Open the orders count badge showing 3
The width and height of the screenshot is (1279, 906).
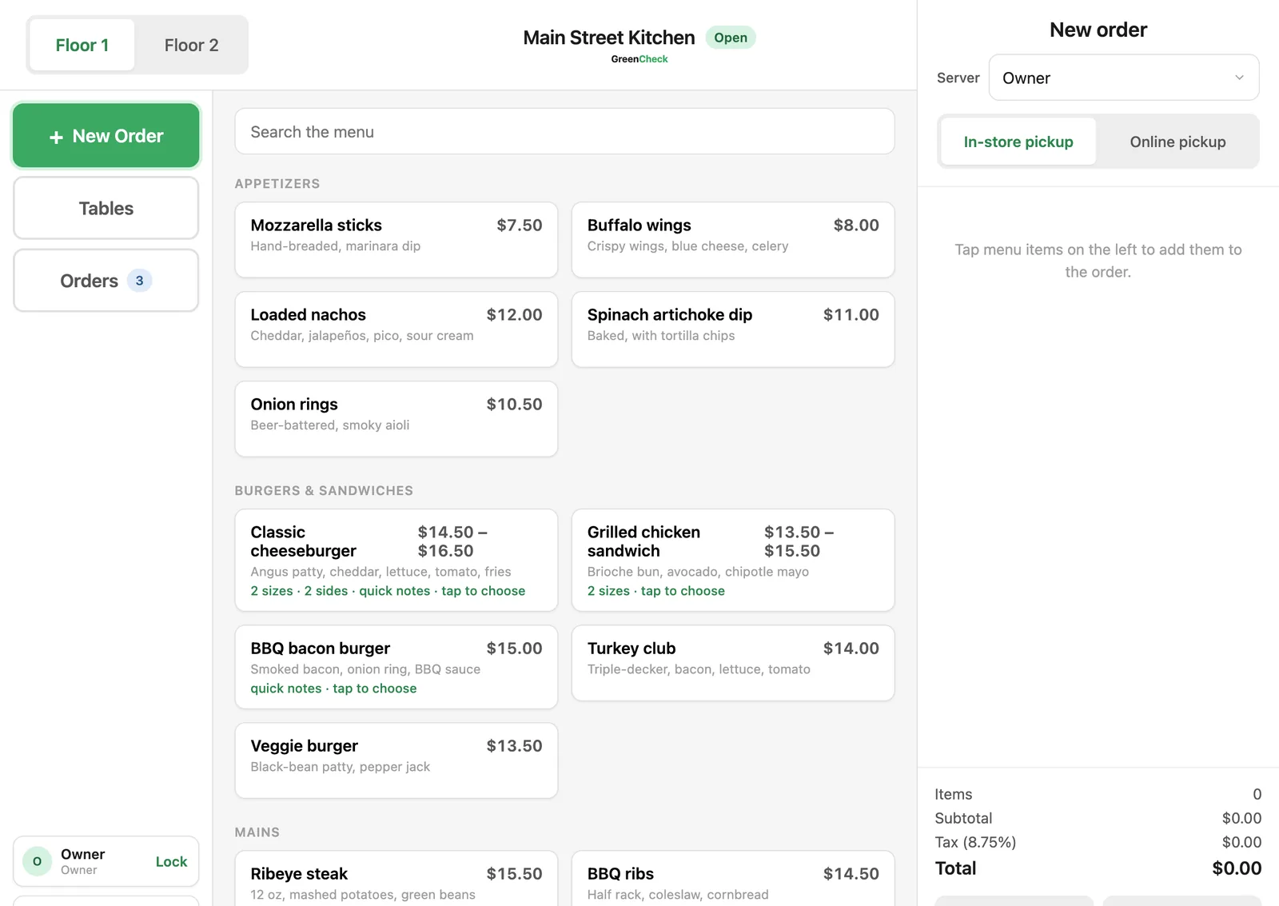pos(139,281)
